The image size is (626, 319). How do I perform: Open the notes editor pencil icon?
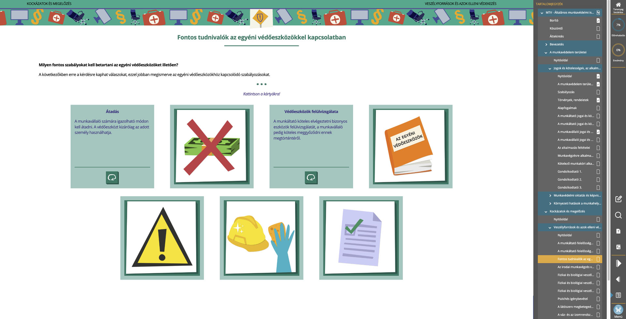click(x=618, y=199)
